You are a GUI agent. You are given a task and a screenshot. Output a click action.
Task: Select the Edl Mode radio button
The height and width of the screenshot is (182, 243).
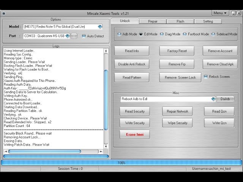click(141, 34)
